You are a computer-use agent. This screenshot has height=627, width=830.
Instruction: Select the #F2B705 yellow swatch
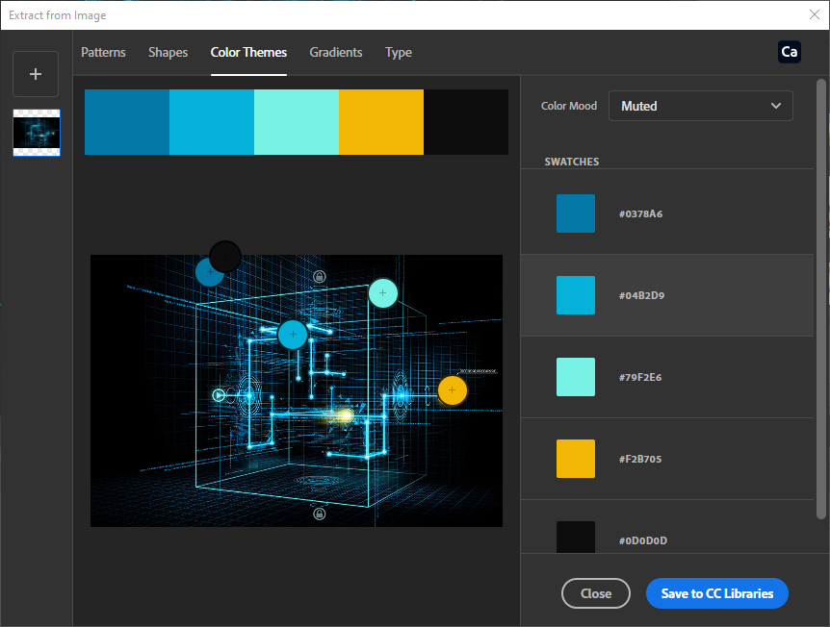point(576,459)
